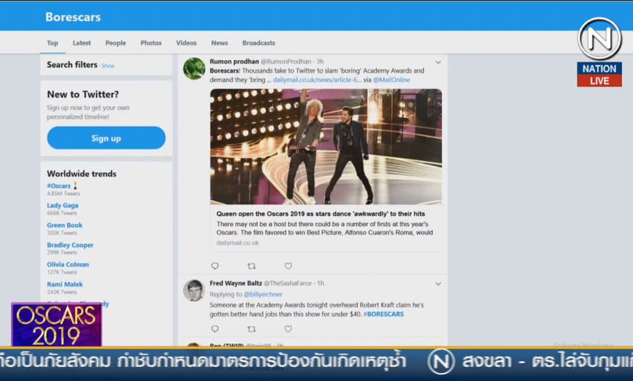The width and height of the screenshot is (633, 381).
Task: Open the Lady Gaga trend
Action: pyautogui.click(x=62, y=205)
